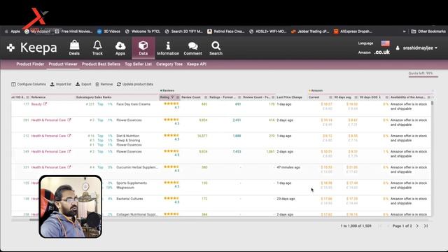Click the Sports Supplements cell
The image size is (448, 252).
pyautogui.click(x=132, y=183)
